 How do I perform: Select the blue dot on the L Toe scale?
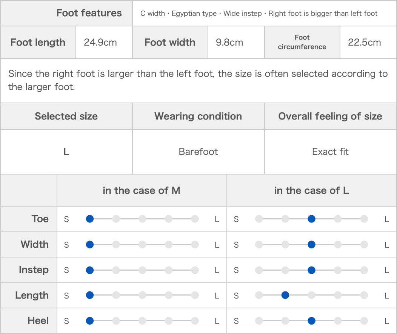[311, 219]
